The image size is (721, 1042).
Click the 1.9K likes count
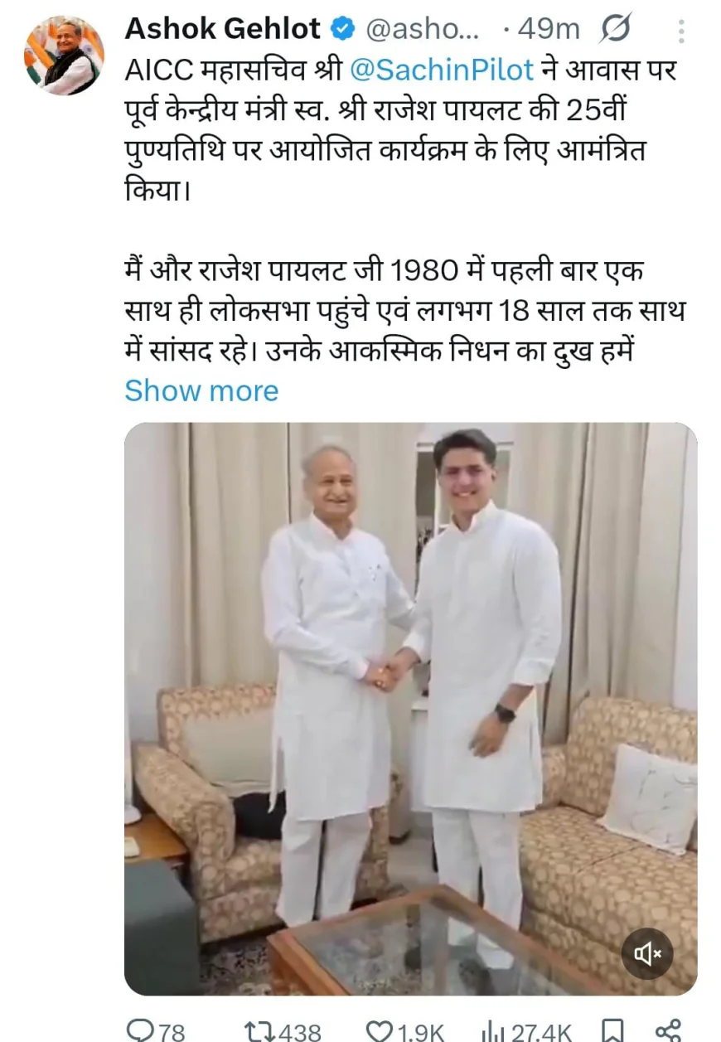(419, 1031)
